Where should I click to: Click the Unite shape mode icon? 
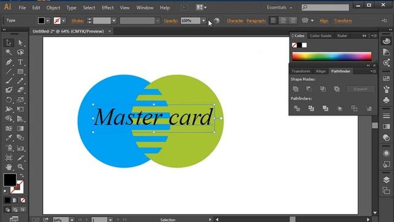pos(295,89)
